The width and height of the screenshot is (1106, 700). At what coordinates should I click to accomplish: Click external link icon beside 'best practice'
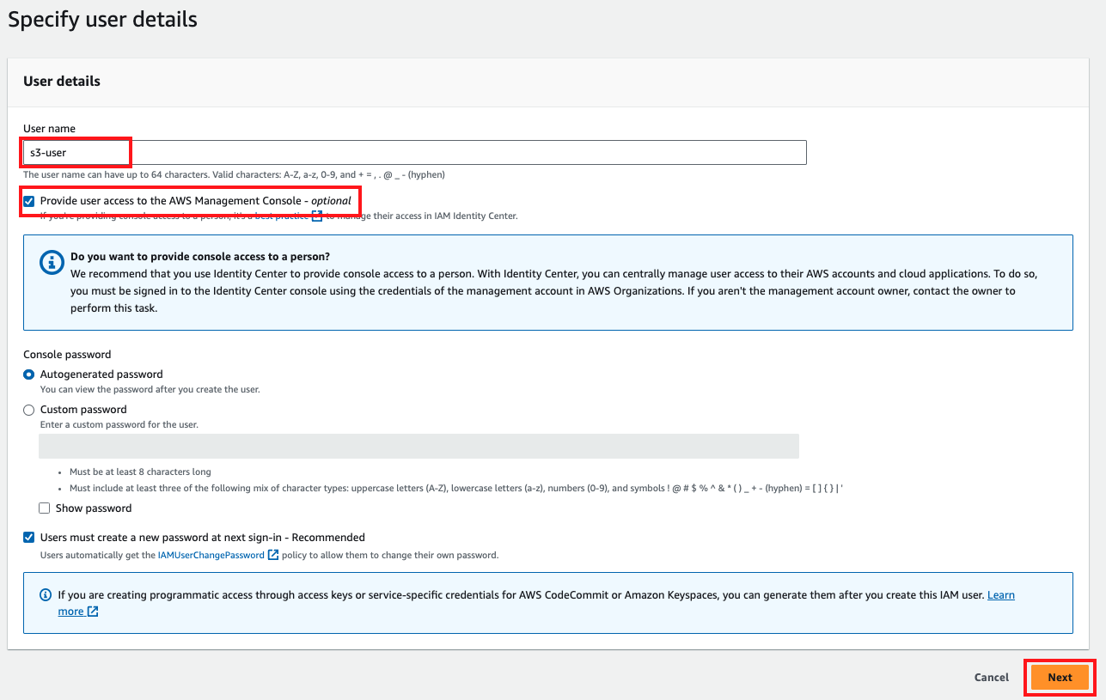tap(317, 216)
